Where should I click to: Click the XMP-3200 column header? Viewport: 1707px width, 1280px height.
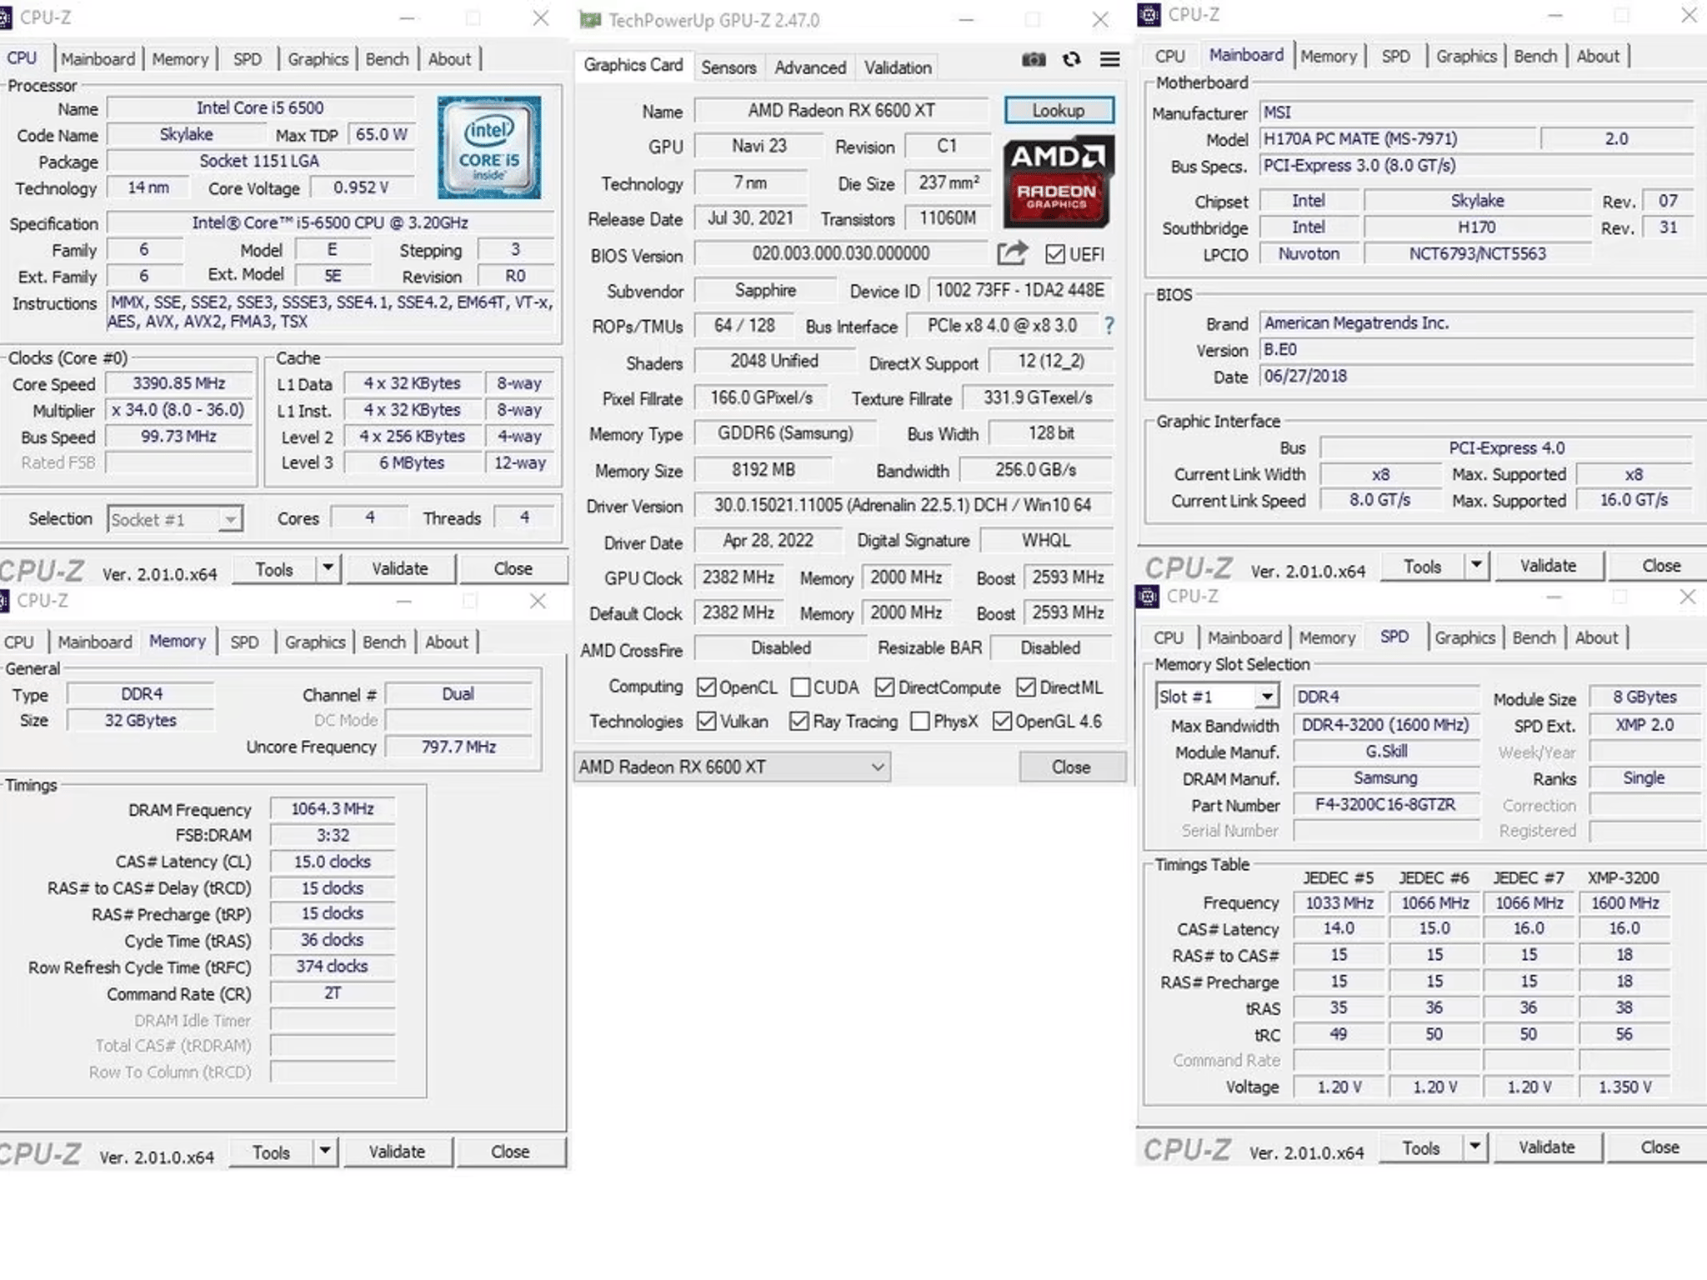coord(1623,877)
